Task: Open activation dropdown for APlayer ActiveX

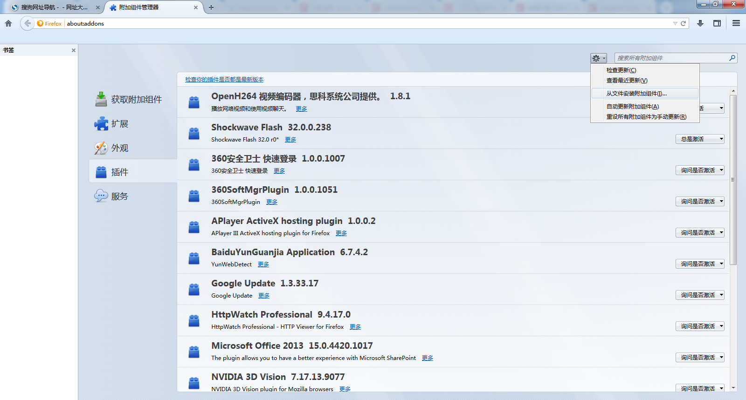Action: [700, 232]
